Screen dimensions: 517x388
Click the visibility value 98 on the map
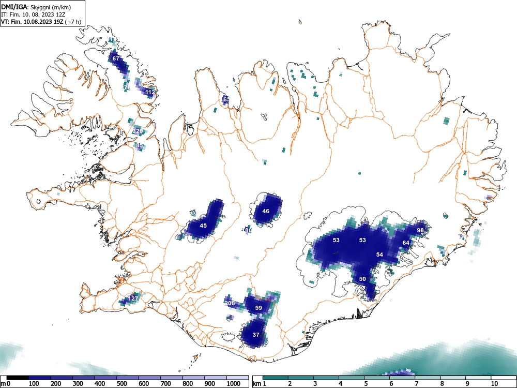pos(420,230)
